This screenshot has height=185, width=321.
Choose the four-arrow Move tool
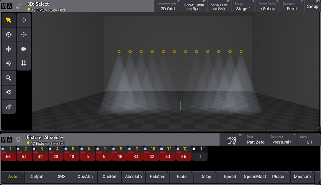click(x=8, y=49)
